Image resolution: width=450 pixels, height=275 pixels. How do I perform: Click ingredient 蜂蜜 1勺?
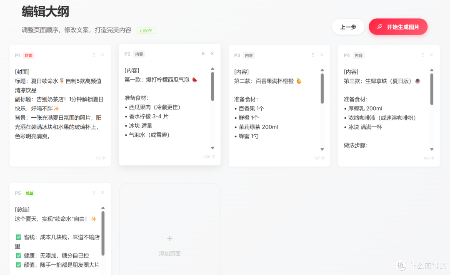[x=248, y=136]
